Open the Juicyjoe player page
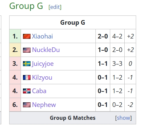Screen dimensions: 144x127 click(x=43, y=64)
